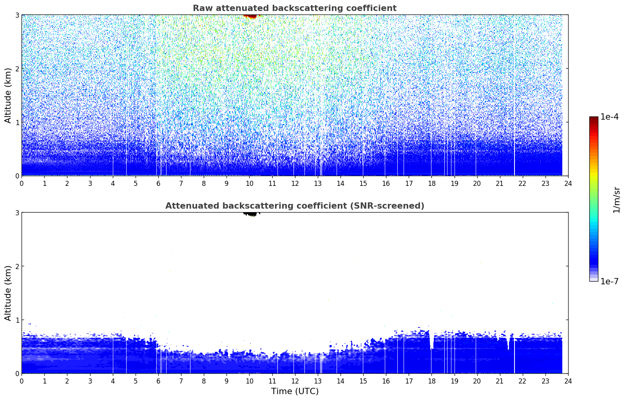The image size is (625, 400).
Task: Click the "Attenuated backscattering coefficient (SNR-screened)" title
Action: click(294, 206)
